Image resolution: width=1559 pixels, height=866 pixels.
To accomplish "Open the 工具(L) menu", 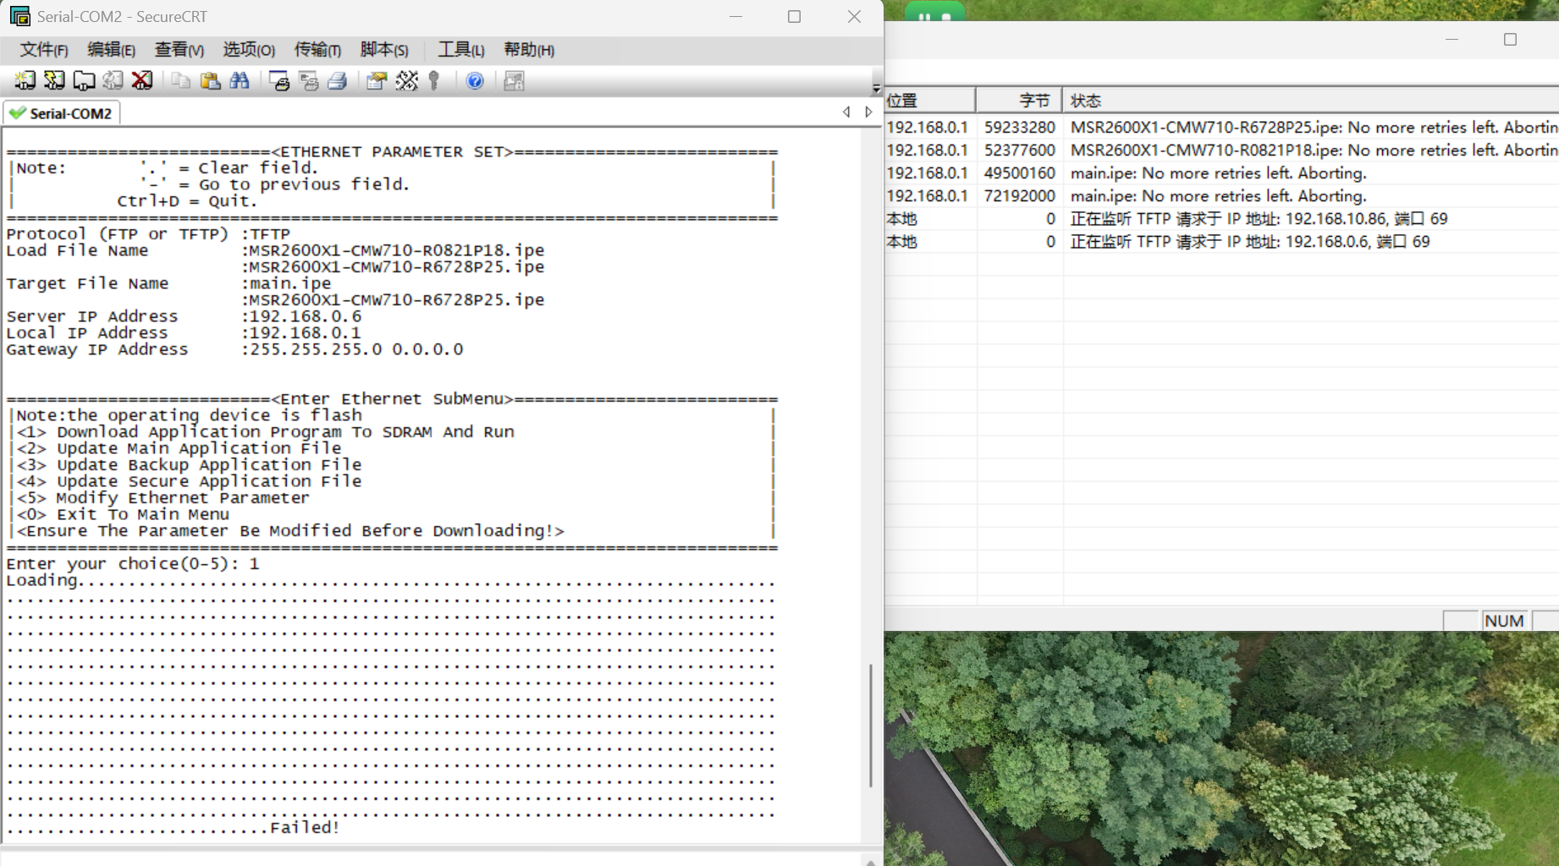I will pyautogui.click(x=461, y=50).
